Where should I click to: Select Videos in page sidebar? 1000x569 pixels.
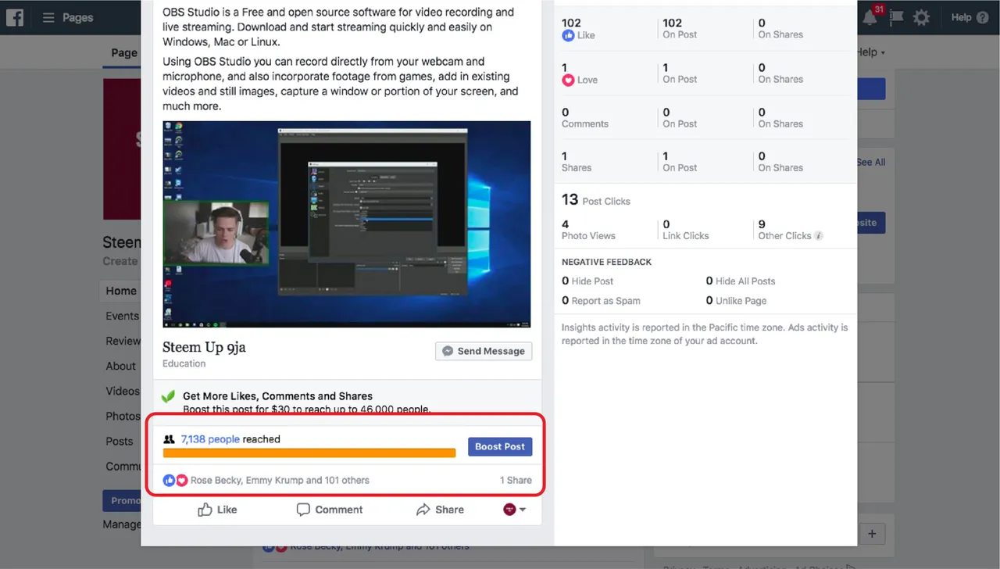pos(123,391)
